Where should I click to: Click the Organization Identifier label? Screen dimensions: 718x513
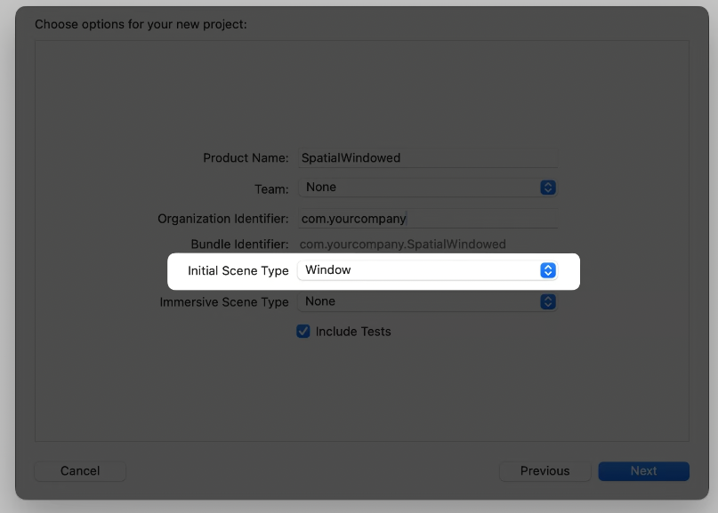click(223, 219)
